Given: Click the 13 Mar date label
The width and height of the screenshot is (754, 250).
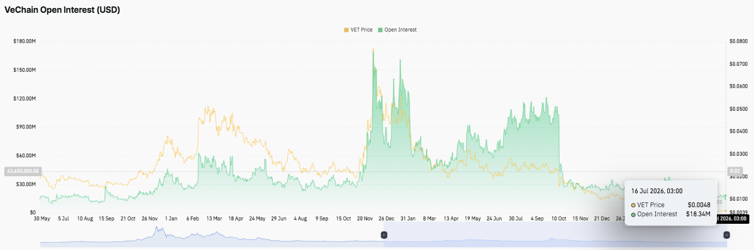Looking at the screenshot, I should pyautogui.click(x=214, y=218).
